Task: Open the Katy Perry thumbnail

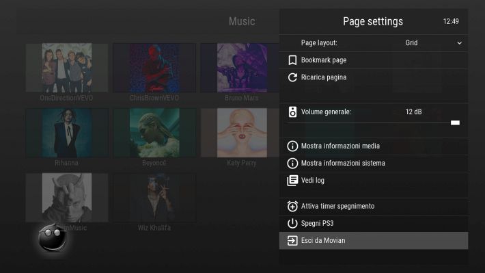Action: point(240,133)
